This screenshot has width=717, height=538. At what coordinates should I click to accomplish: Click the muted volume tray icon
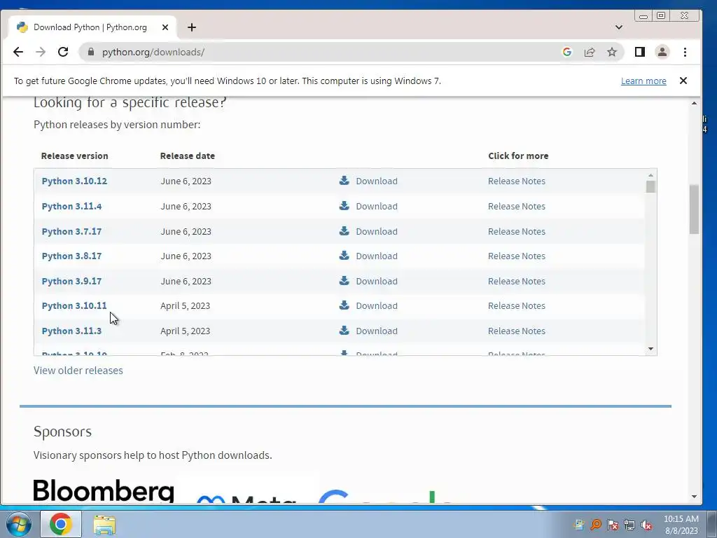click(646, 525)
